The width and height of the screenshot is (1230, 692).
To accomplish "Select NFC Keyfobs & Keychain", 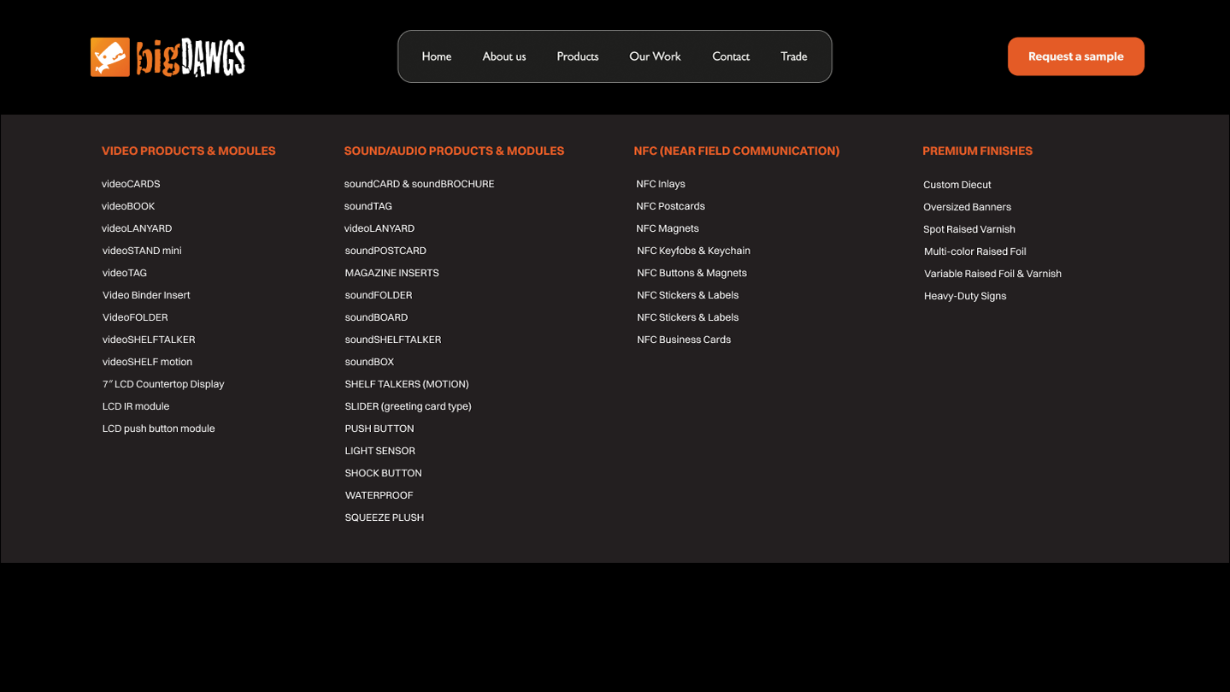I will 693,251.
